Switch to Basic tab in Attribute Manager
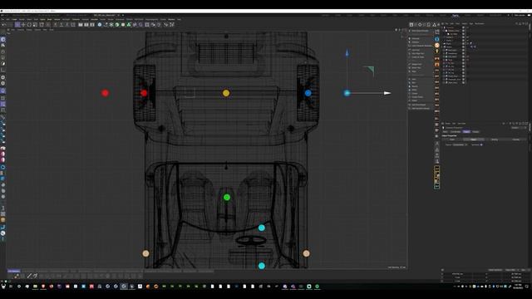This screenshot has height=299, width=532. 446,131
